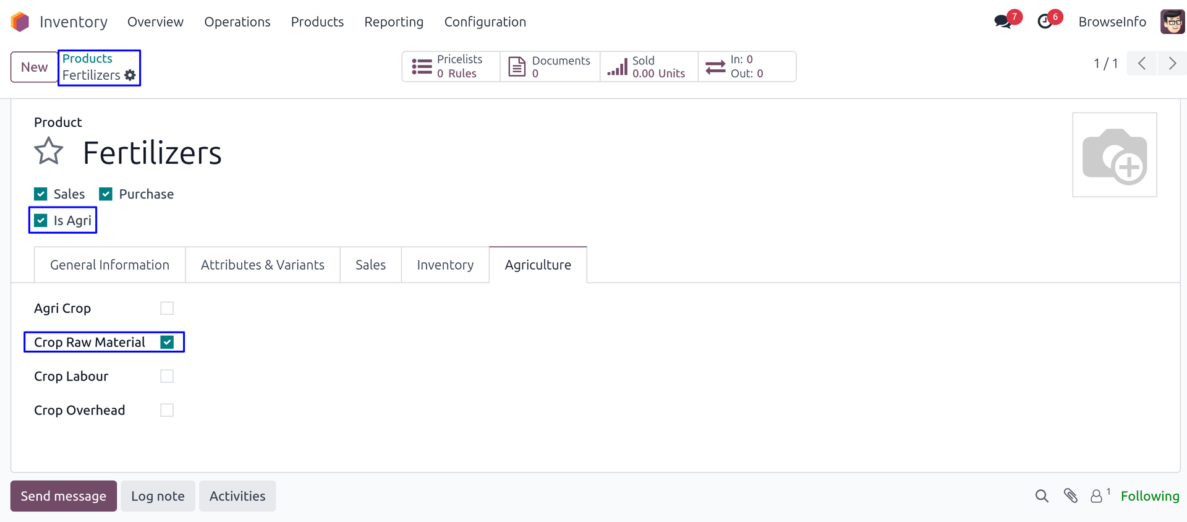1187x522 pixels.
Task: Switch to the Attributes & Variants tab
Action: click(x=262, y=265)
